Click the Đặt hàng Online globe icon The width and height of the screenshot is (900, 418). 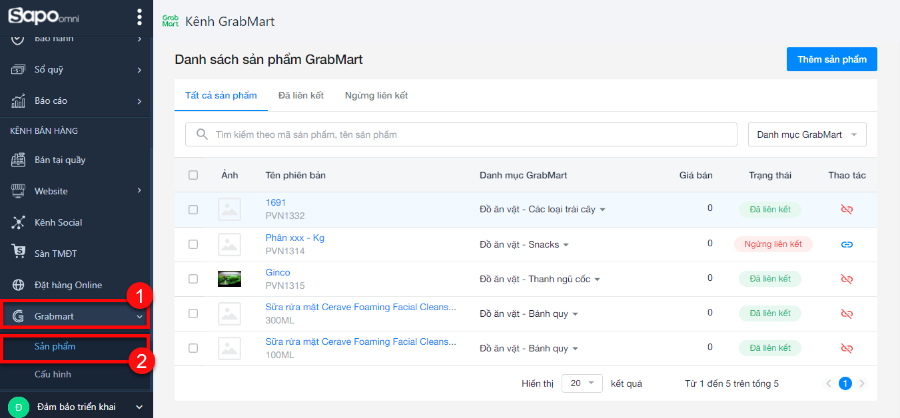coord(19,285)
